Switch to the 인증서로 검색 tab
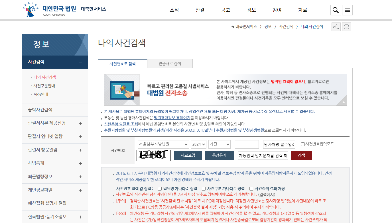This screenshot has width=392, height=223. point(170,64)
